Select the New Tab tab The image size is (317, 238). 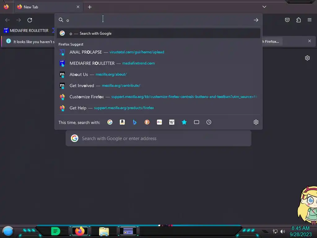point(49,7)
